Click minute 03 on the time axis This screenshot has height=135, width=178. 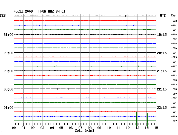tap(42, 128)
